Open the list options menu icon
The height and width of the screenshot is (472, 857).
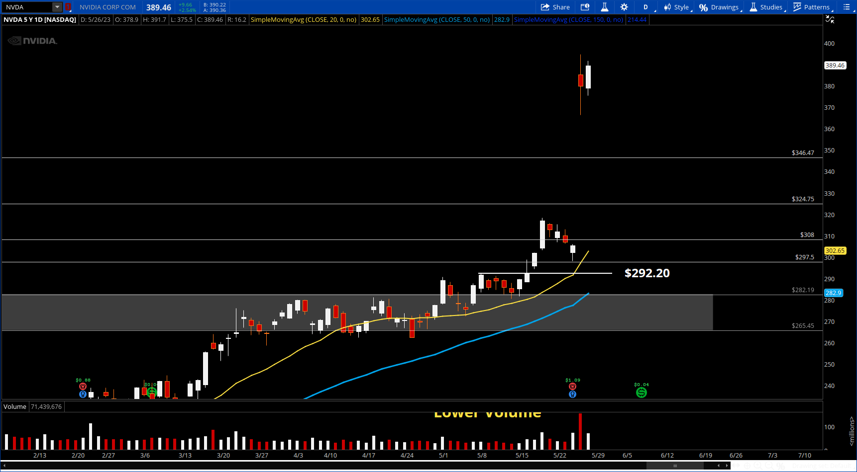click(847, 7)
